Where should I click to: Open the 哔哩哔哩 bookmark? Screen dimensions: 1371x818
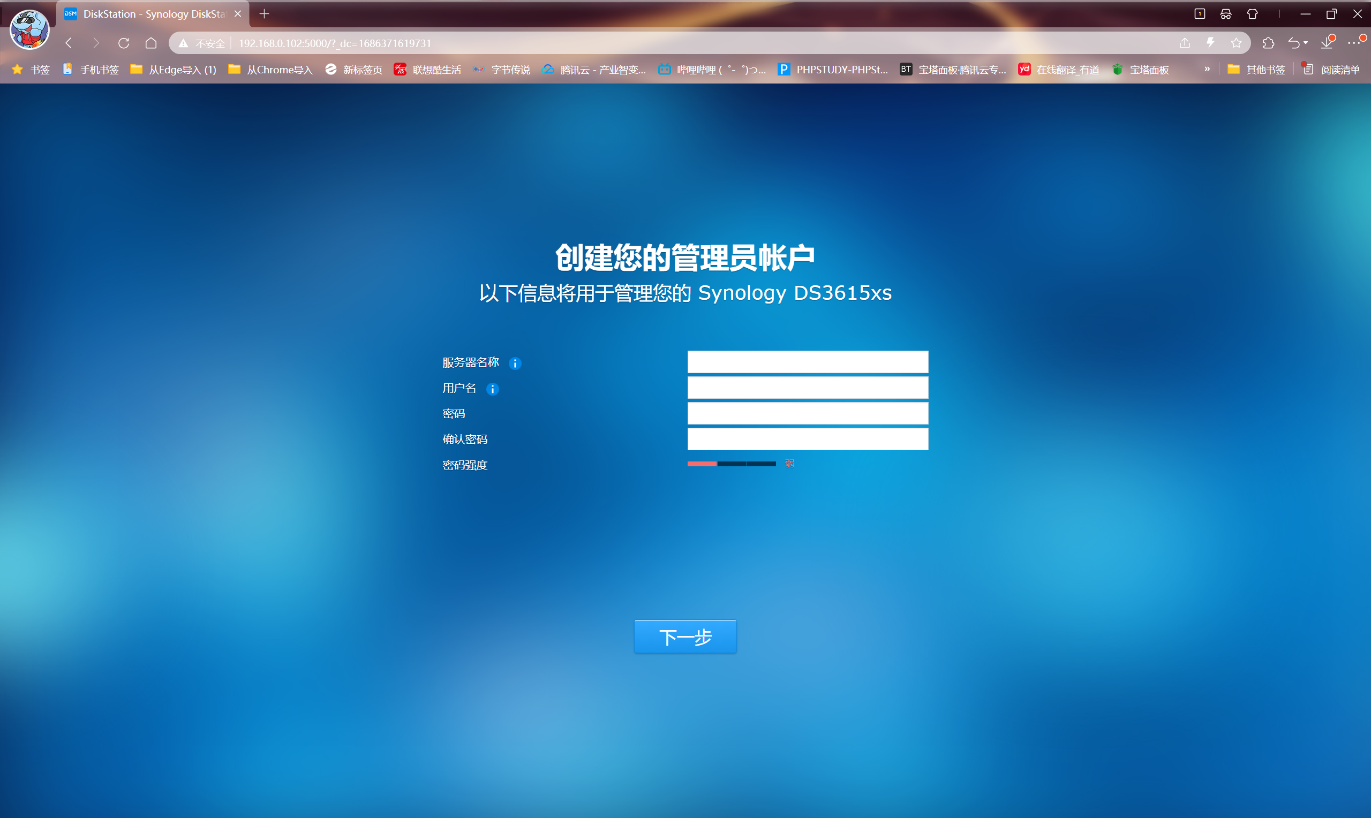[712, 70]
